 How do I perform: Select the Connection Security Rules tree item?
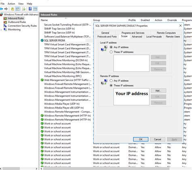coord(22,25)
